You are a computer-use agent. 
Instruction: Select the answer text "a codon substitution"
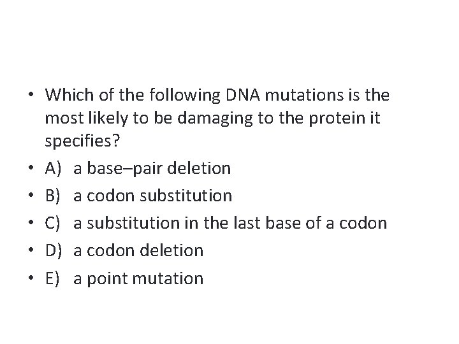coord(152,196)
